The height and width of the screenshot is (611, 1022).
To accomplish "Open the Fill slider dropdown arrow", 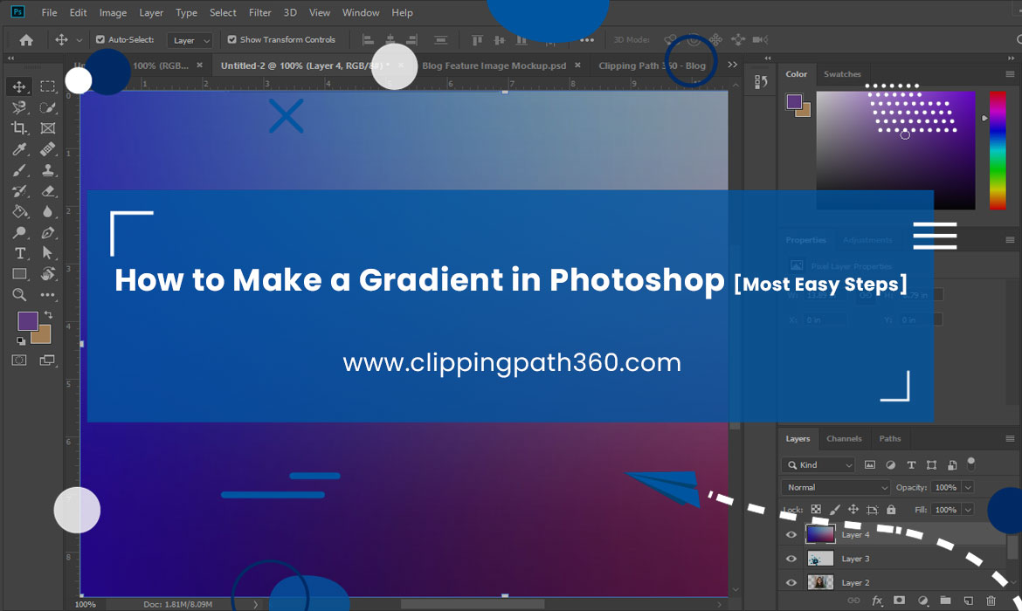I will [x=969, y=510].
